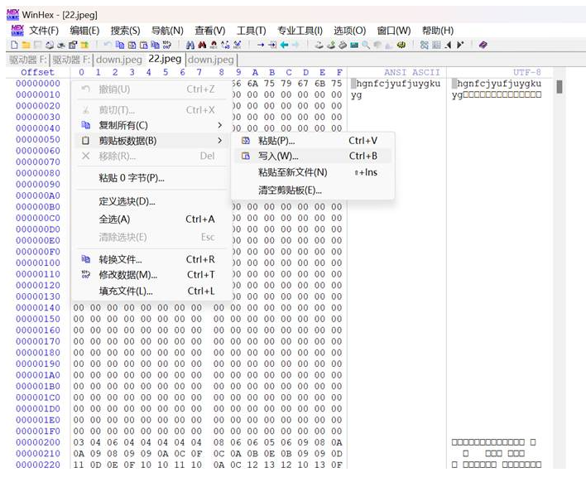Click the UTF-8 column header
The width and height of the screenshot is (586, 482).
click(x=526, y=72)
